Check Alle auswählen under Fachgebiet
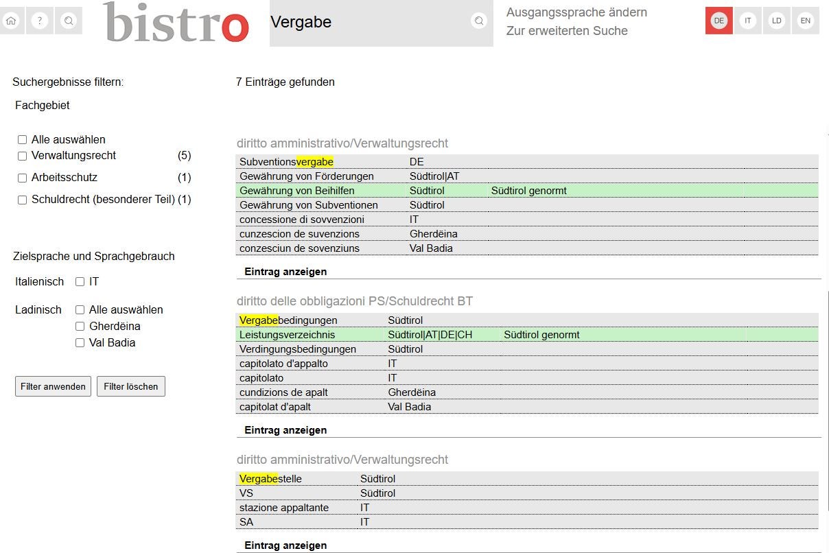The height and width of the screenshot is (553, 829). click(23, 140)
